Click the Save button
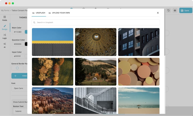 point(186,11)
